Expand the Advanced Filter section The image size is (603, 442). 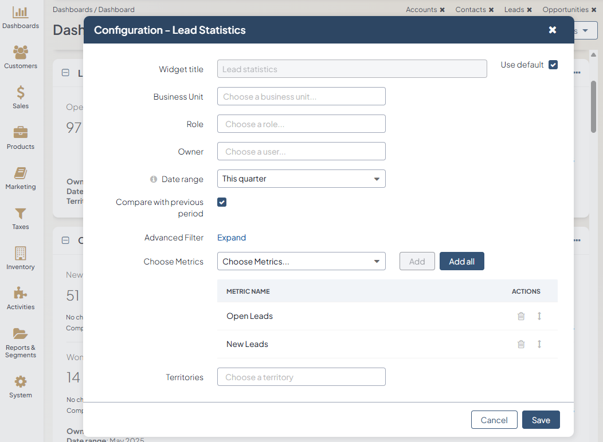(232, 238)
